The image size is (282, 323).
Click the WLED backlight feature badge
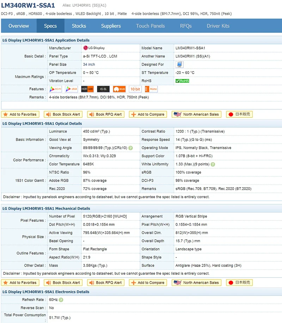119,89
